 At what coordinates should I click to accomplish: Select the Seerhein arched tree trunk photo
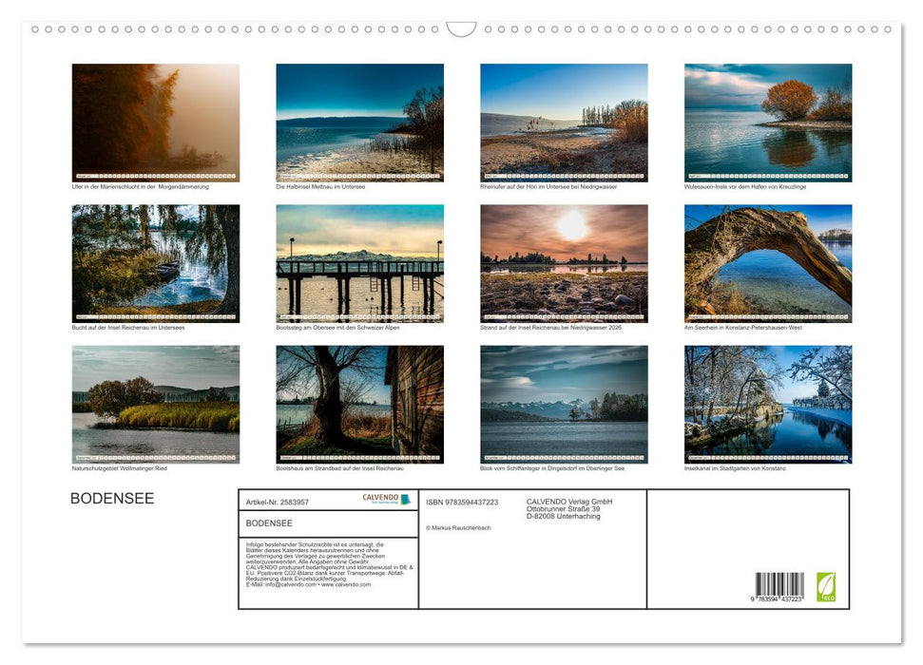pos(768,264)
